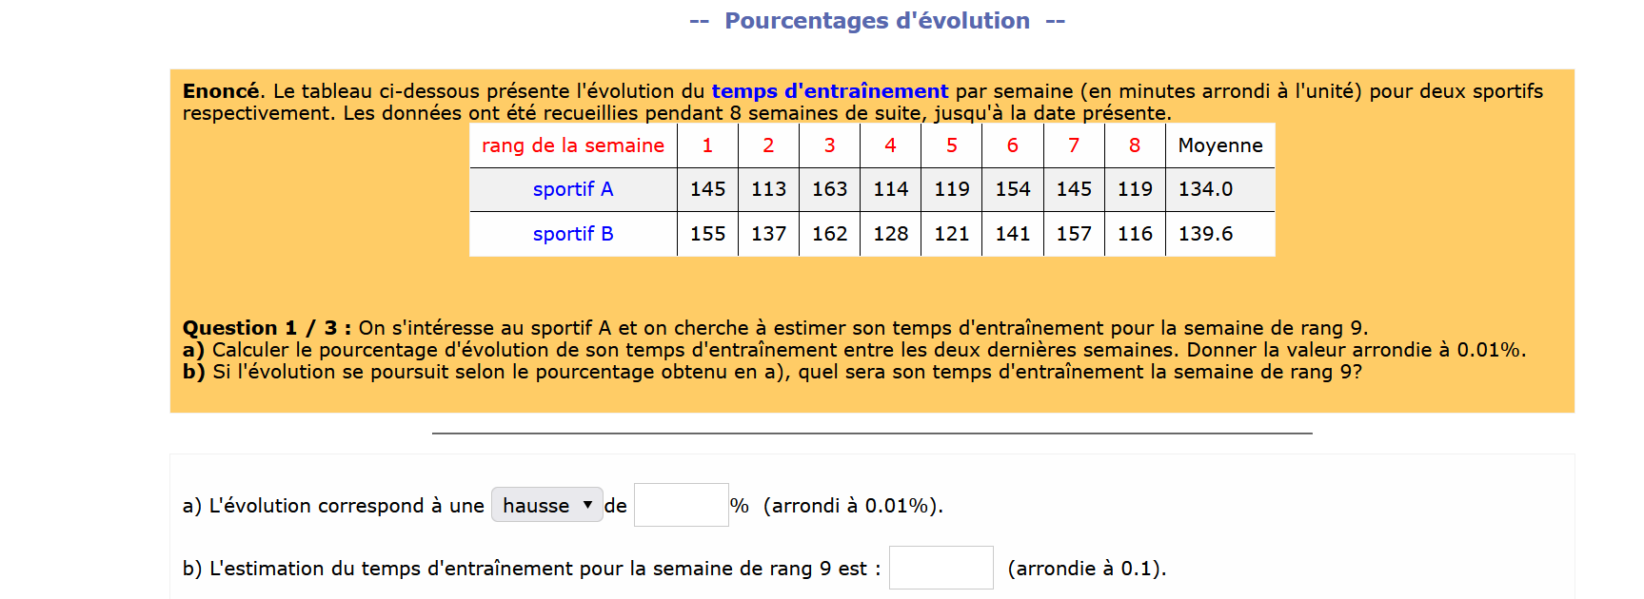Open the hausse dropdown menu
This screenshot has width=1644, height=599.
click(546, 506)
